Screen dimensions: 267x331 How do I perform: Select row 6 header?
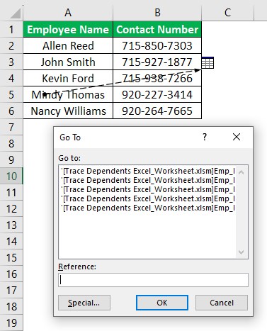click(11, 111)
